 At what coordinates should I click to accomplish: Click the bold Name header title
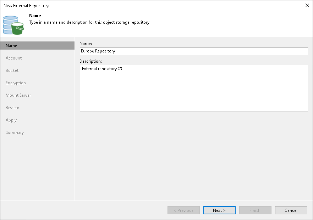[x=35, y=16]
